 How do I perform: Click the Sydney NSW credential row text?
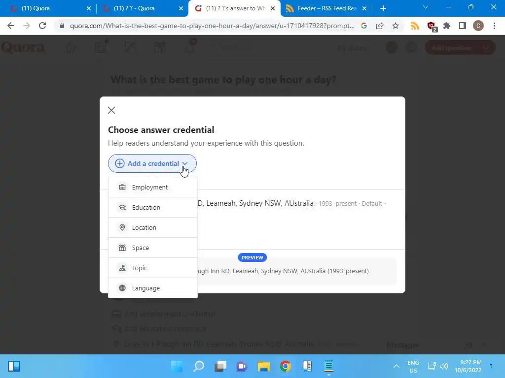[x=255, y=203]
